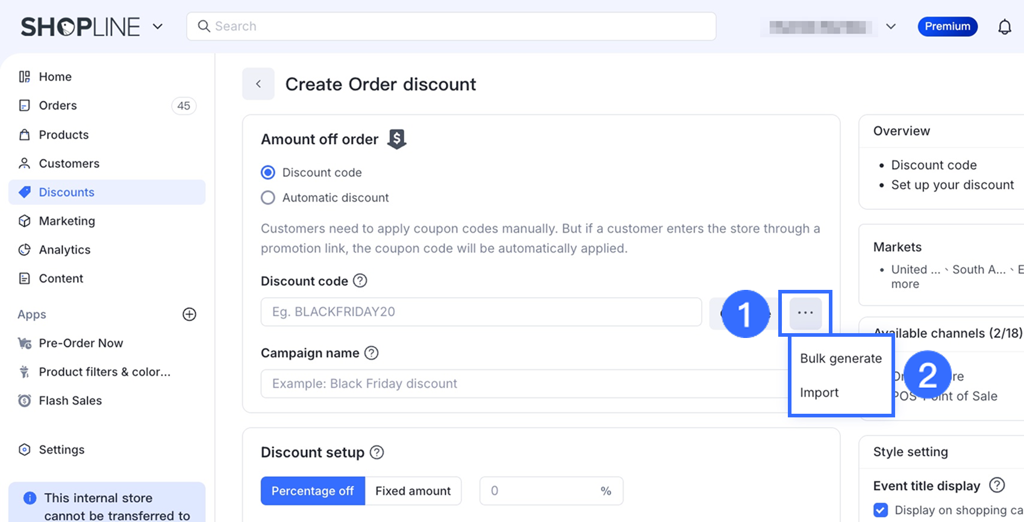Click the help icon by Event title display
Image resolution: width=1024 pixels, height=522 pixels.
[997, 485]
